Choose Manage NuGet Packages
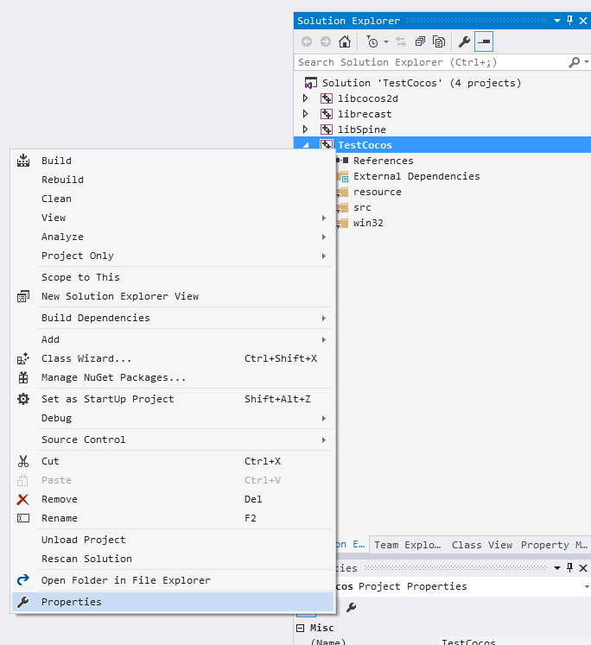This screenshot has height=645, width=591. tap(173, 377)
